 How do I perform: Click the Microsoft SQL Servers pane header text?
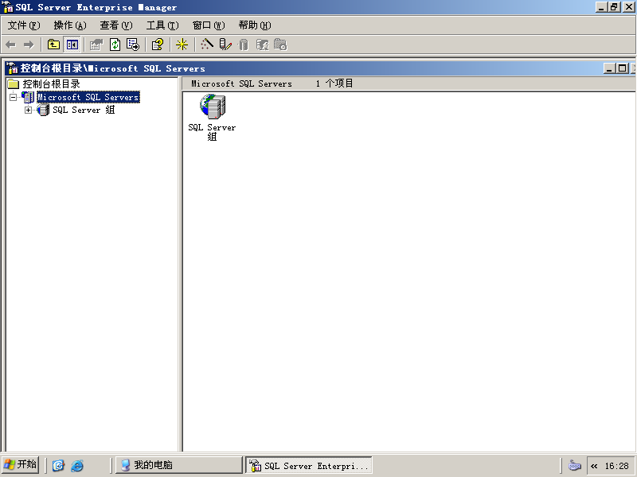click(242, 83)
